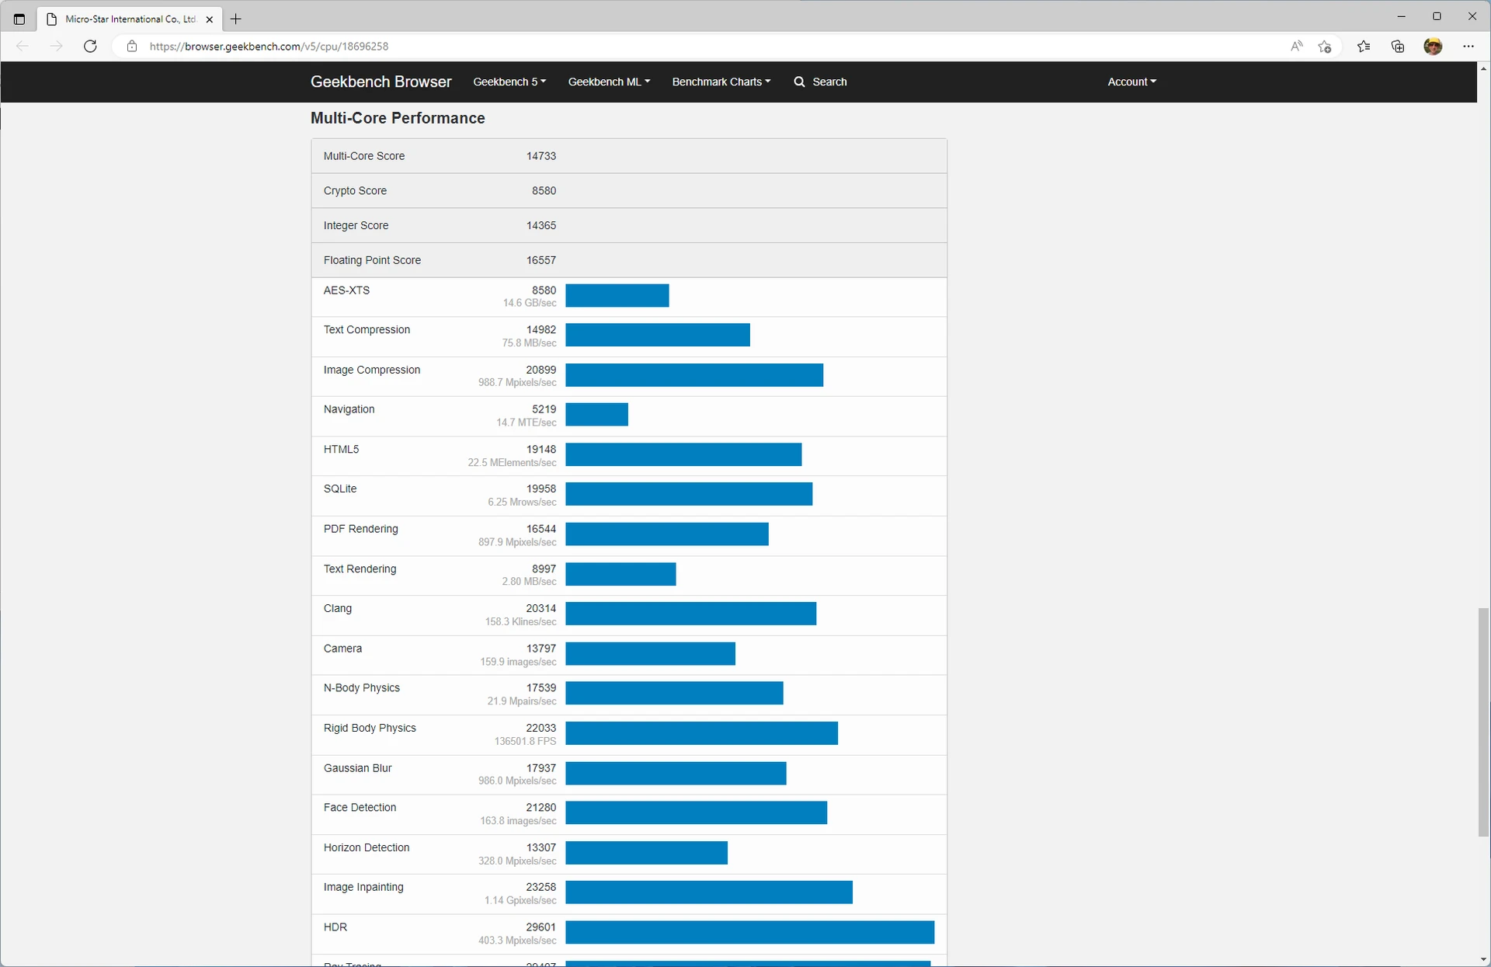Click the HTML5 row label
Viewport: 1491px width, 967px height.
341,450
